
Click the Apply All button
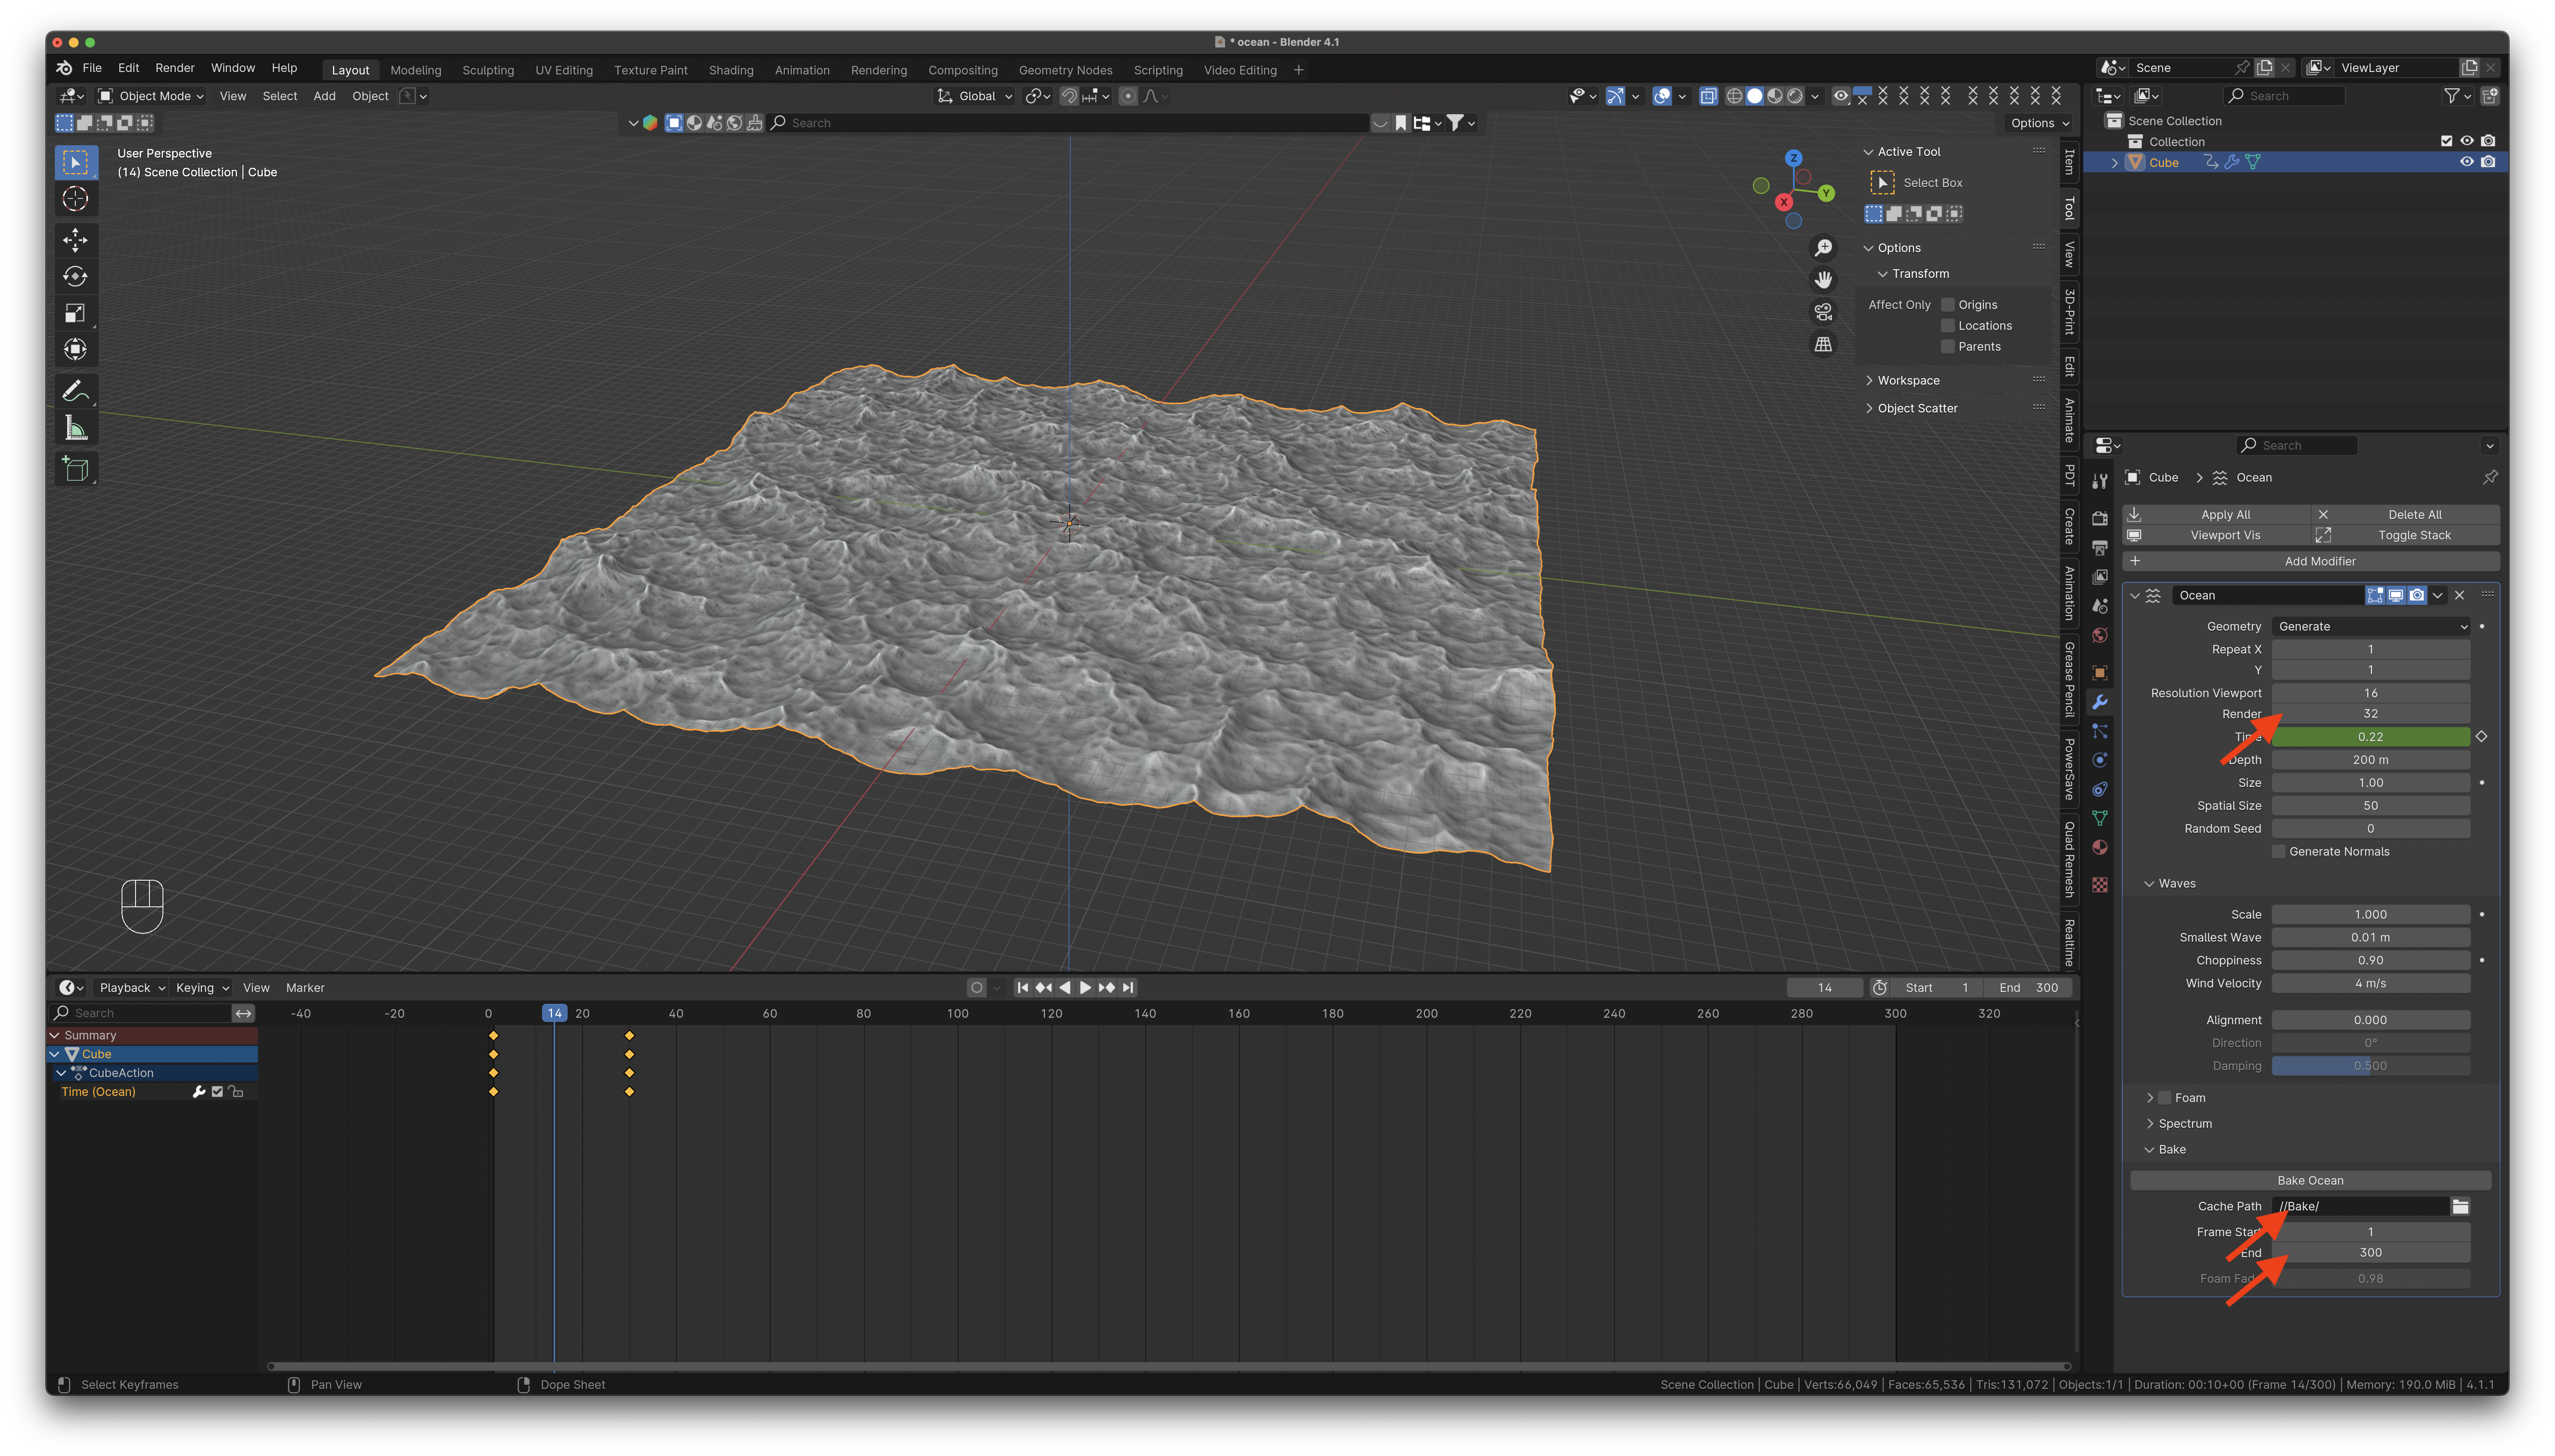pyautogui.click(x=2216, y=515)
